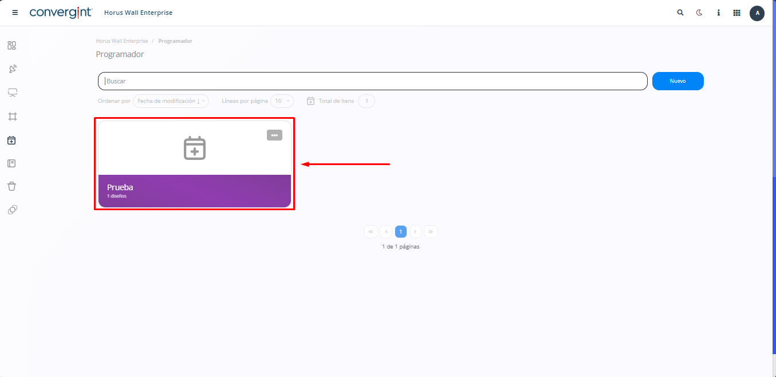Click the search magnifier in header

click(680, 13)
